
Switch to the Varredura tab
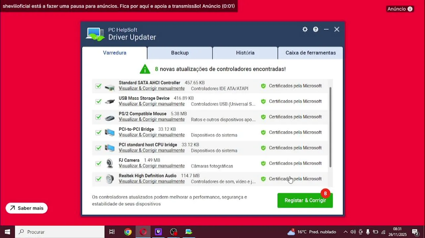[115, 53]
